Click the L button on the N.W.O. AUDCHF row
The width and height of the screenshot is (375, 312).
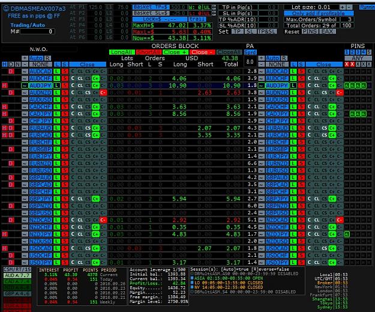point(56,79)
